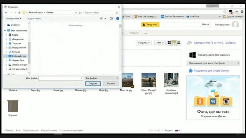The width and height of the screenshot is (246, 138).
Task: Open the Корзина tab in Yandex Disk
Action: click(134, 33)
